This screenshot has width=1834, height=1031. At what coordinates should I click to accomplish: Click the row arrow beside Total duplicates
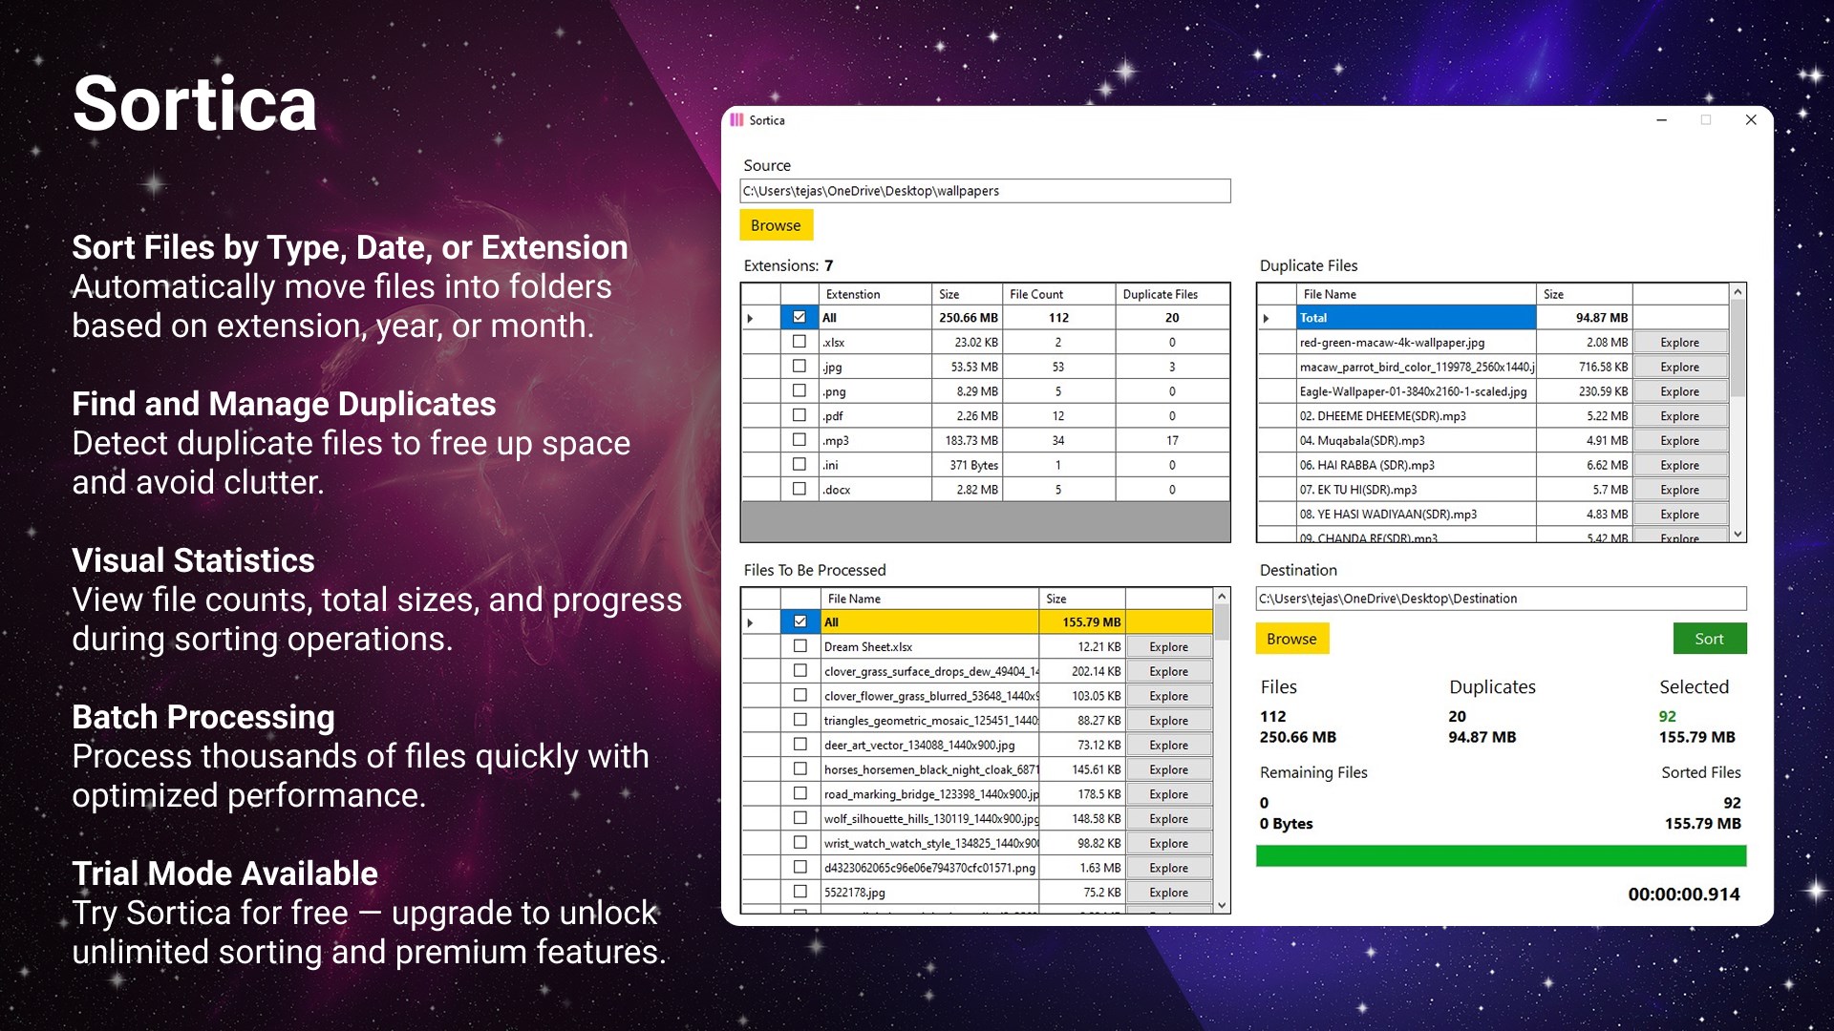click(x=1267, y=318)
